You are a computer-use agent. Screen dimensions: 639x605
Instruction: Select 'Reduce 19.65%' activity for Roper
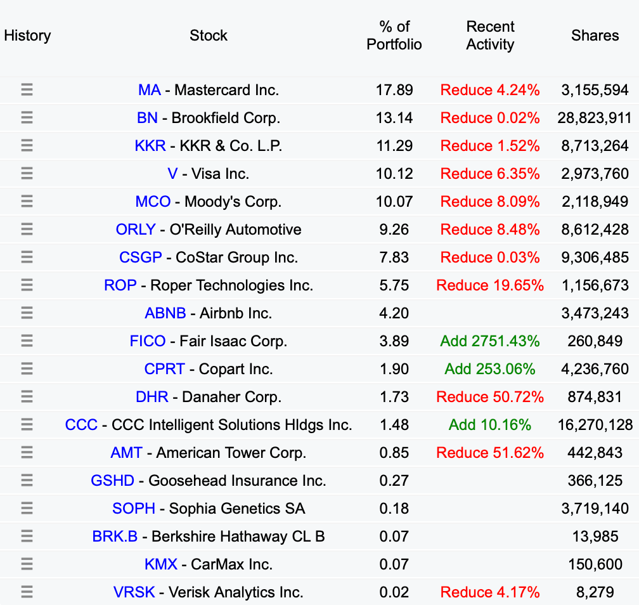(x=490, y=285)
